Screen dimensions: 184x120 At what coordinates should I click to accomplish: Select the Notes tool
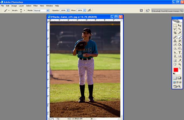click(x=175, y=60)
